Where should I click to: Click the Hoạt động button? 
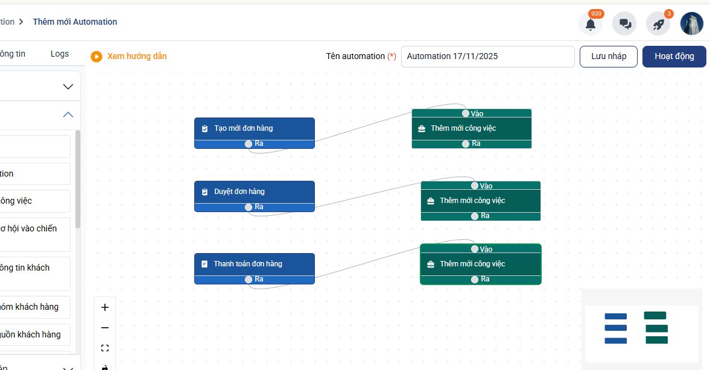(x=674, y=57)
